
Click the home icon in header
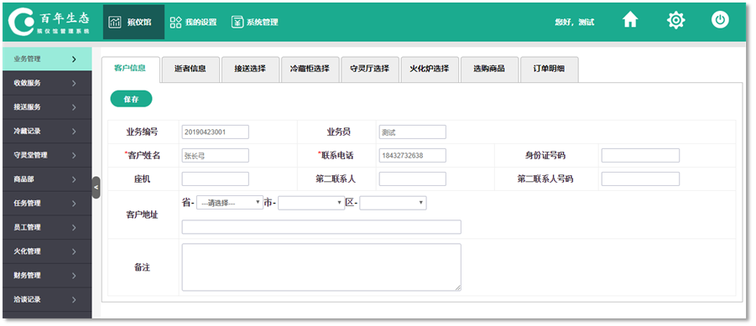[630, 20]
